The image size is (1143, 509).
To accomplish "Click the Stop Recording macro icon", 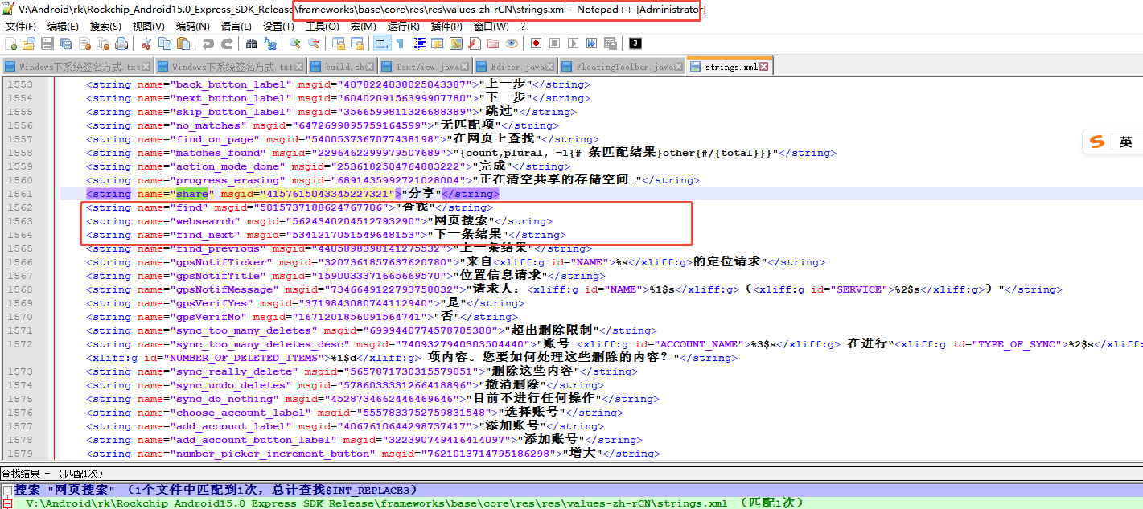I will point(554,43).
